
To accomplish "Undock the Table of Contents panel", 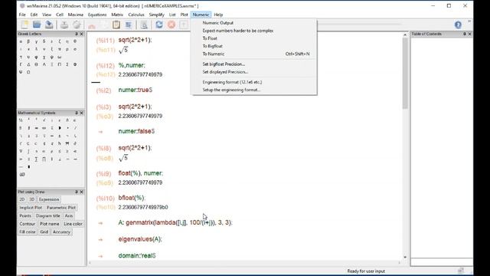I will point(465,34).
